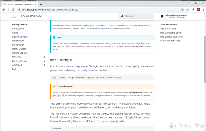Expand the Advanced section chevron
This screenshot has width=206, height=131.
click(45, 65)
